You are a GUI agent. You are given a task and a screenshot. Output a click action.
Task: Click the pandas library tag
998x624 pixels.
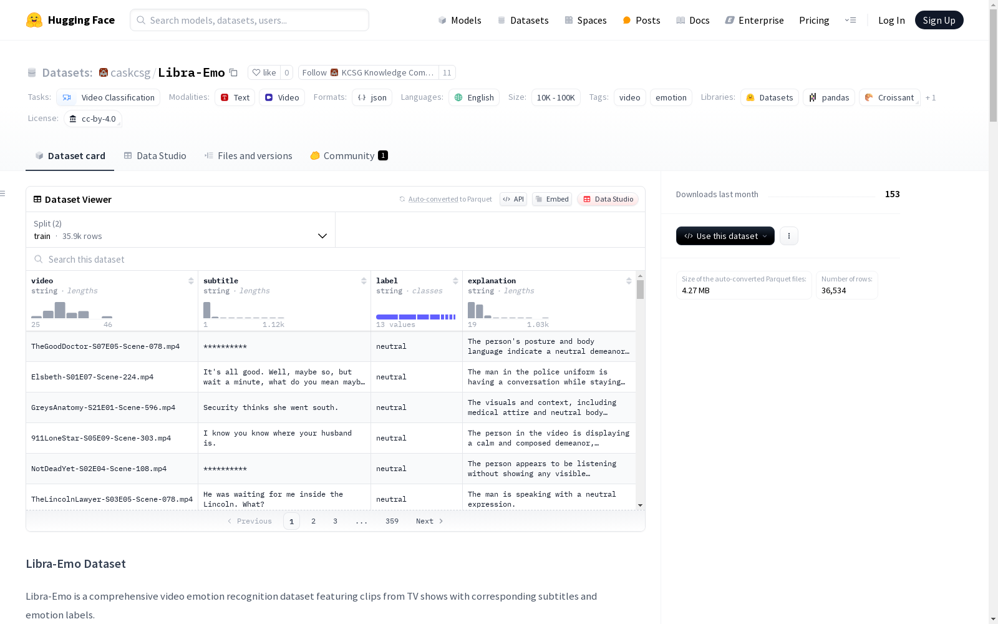829,97
